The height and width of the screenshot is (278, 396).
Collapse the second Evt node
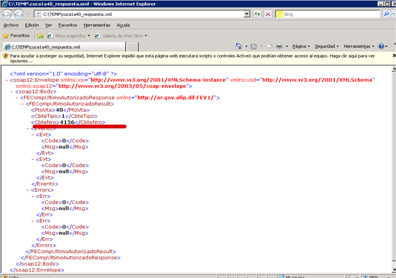[x=32, y=159]
